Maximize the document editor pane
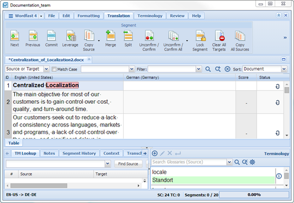Image resolution: width=294 pixels, height=203 pixels. click(x=284, y=60)
